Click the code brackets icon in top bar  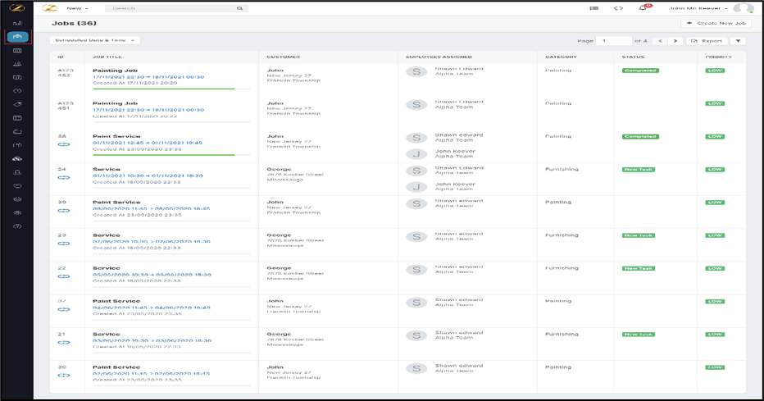(619, 8)
